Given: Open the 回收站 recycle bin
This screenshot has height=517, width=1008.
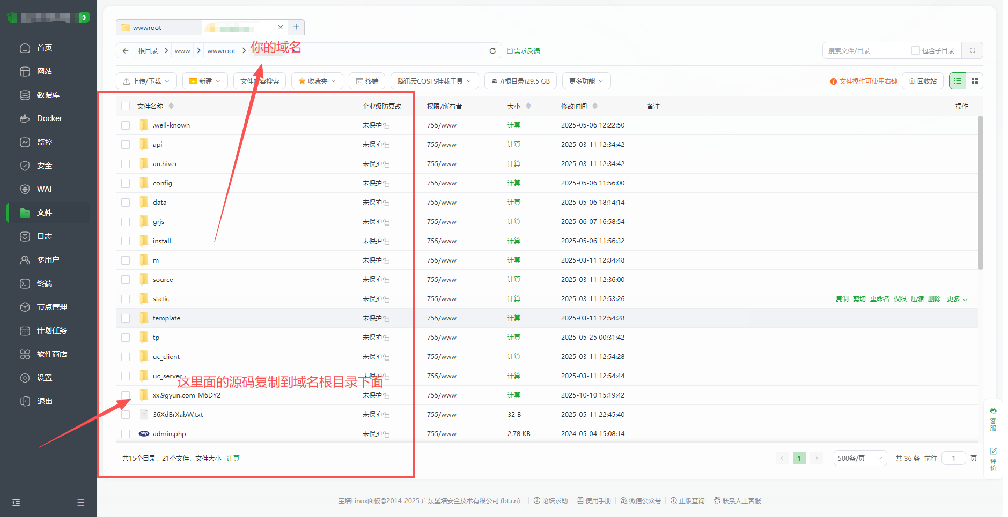Looking at the screenshot, I should 923,81.
